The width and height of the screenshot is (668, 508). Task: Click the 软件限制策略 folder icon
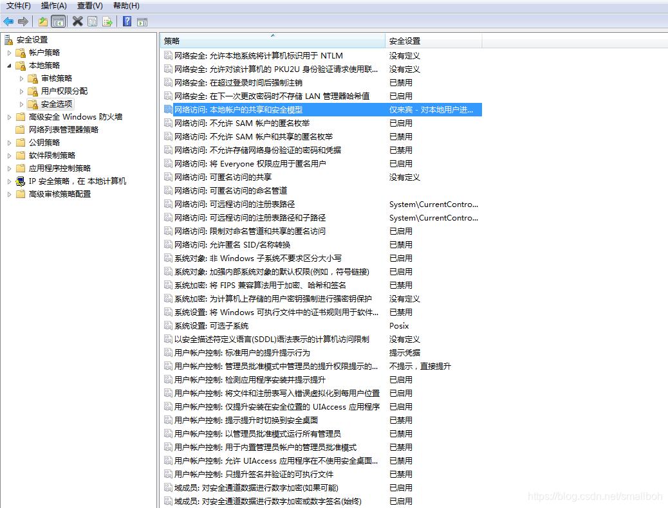(x=21, y=156)
